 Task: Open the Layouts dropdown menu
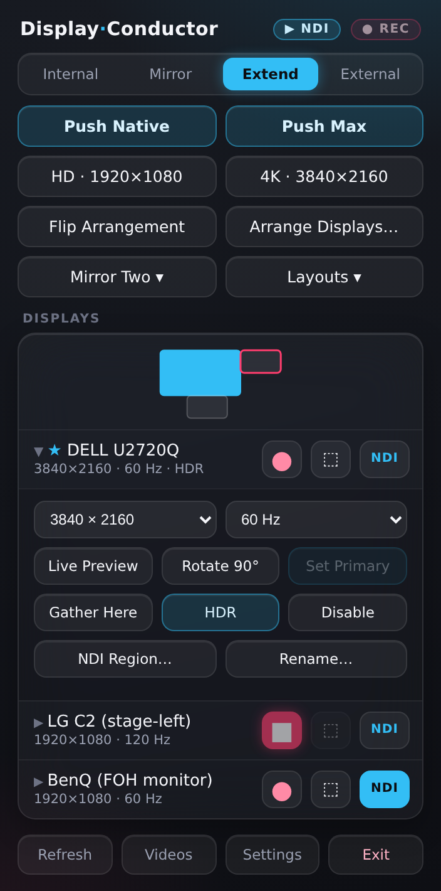[324, 277]
